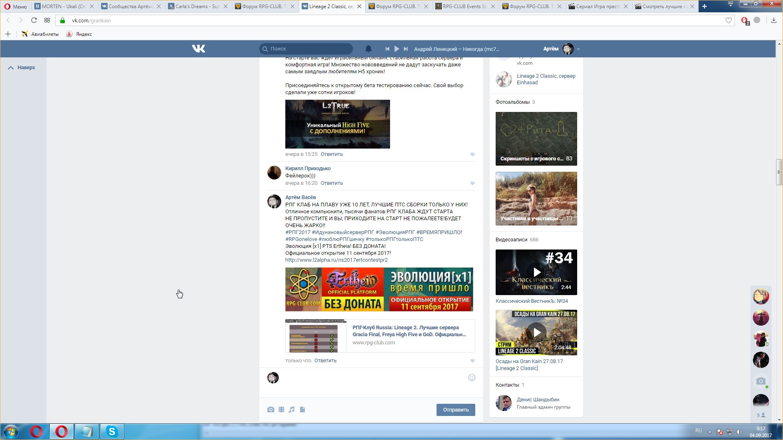Screen dimensions: 783x440
Task: Attach a photo with camera icon
Action: (271, 410)
